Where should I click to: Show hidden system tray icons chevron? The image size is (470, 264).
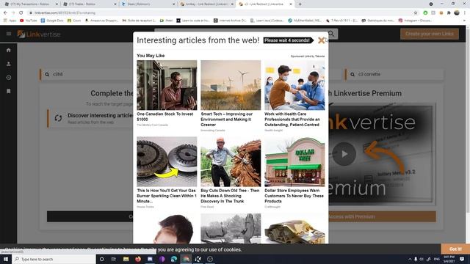click(x=410, y=259)
